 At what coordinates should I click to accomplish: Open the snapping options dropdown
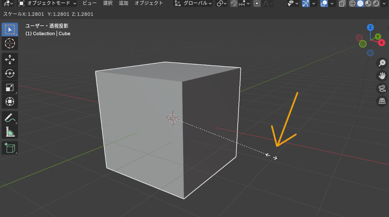pos(244,3)
